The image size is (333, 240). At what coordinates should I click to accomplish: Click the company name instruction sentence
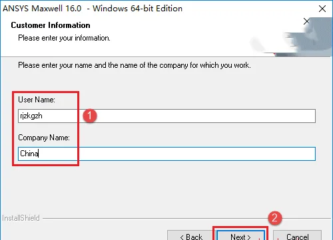[x=135, y=65]
